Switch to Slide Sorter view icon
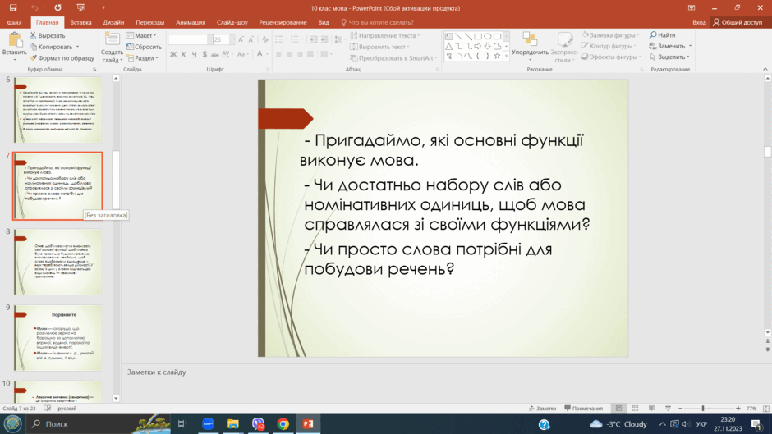This screenshot has height=434, width=772. click(635, 409)
